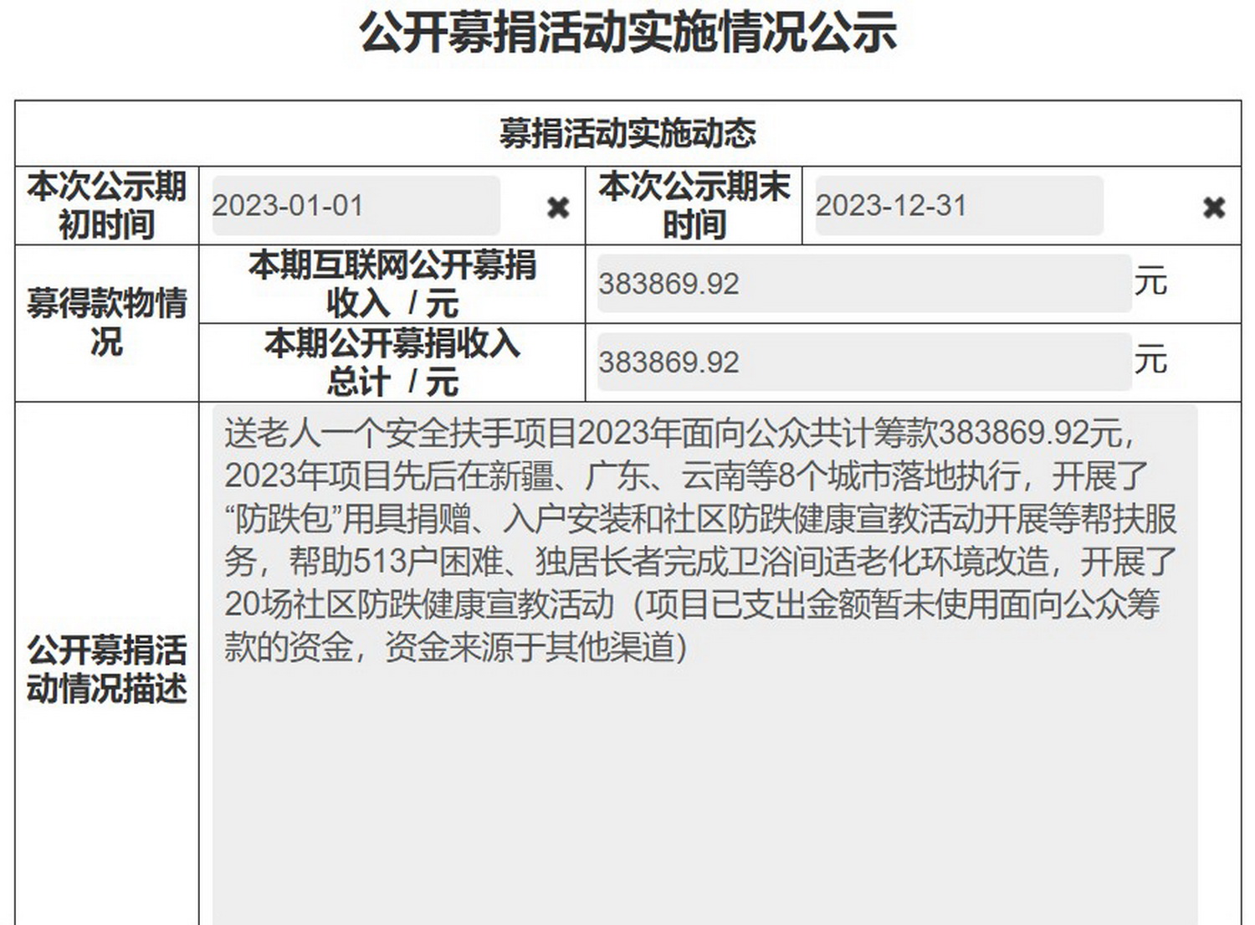Click the 本期公开募捐收入总计 / 元 label
The image size is (1255, 925).
392,362
